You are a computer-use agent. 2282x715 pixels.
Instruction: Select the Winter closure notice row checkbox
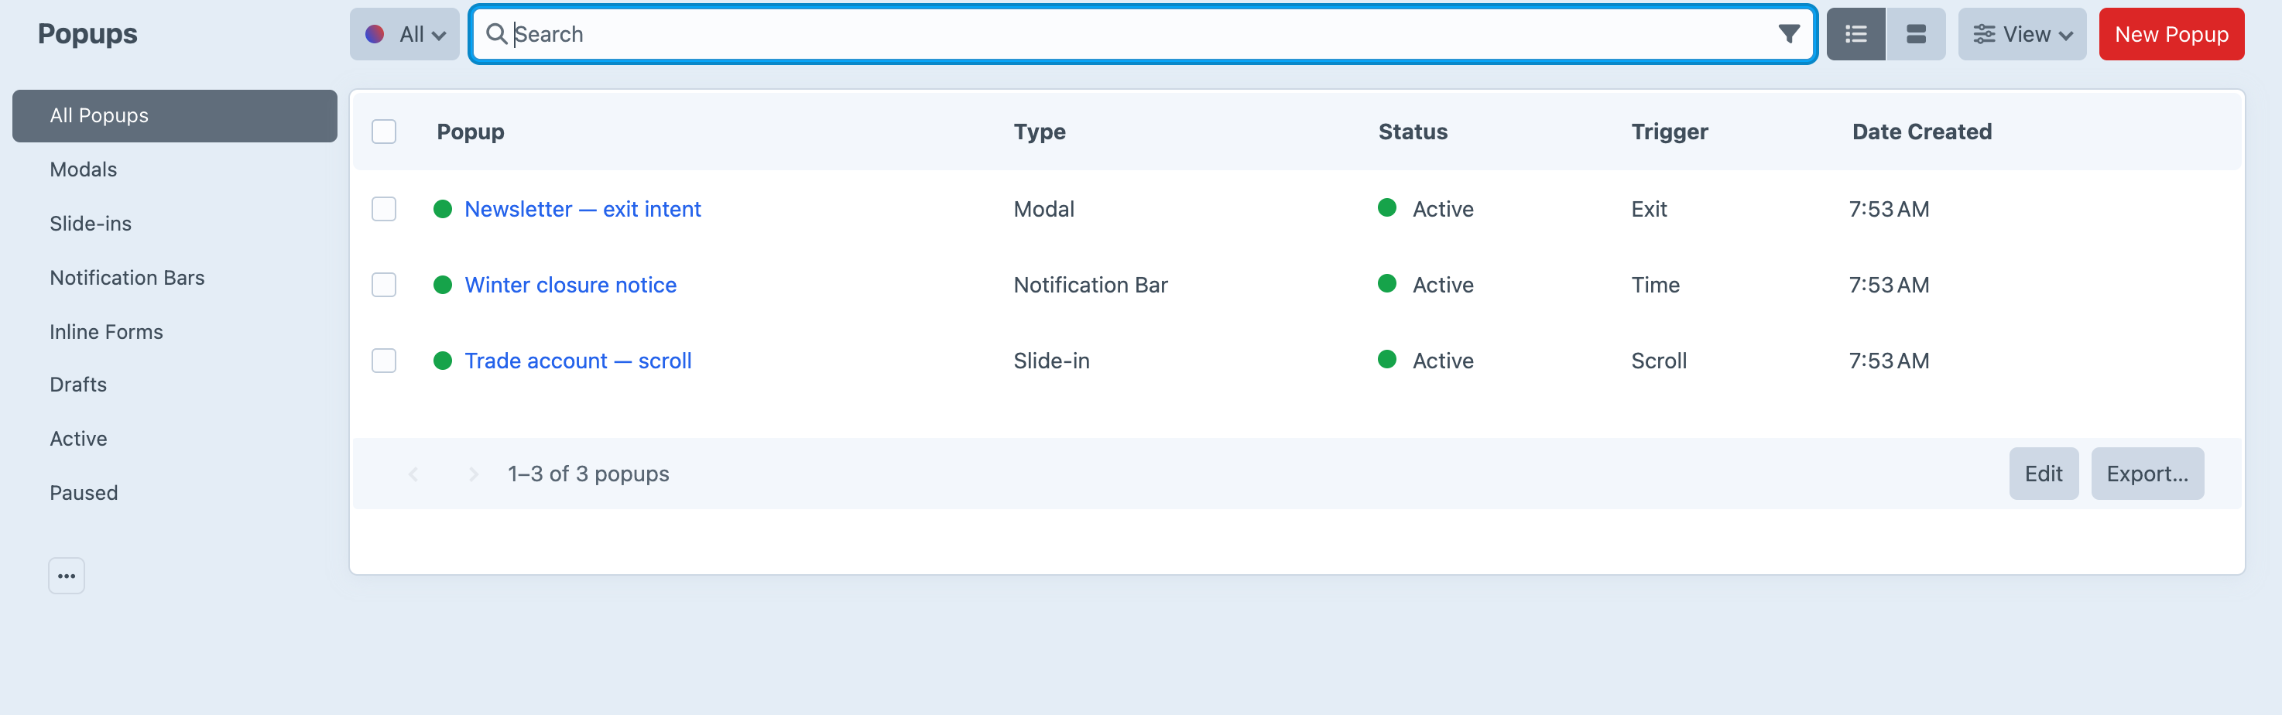point(384,286)
